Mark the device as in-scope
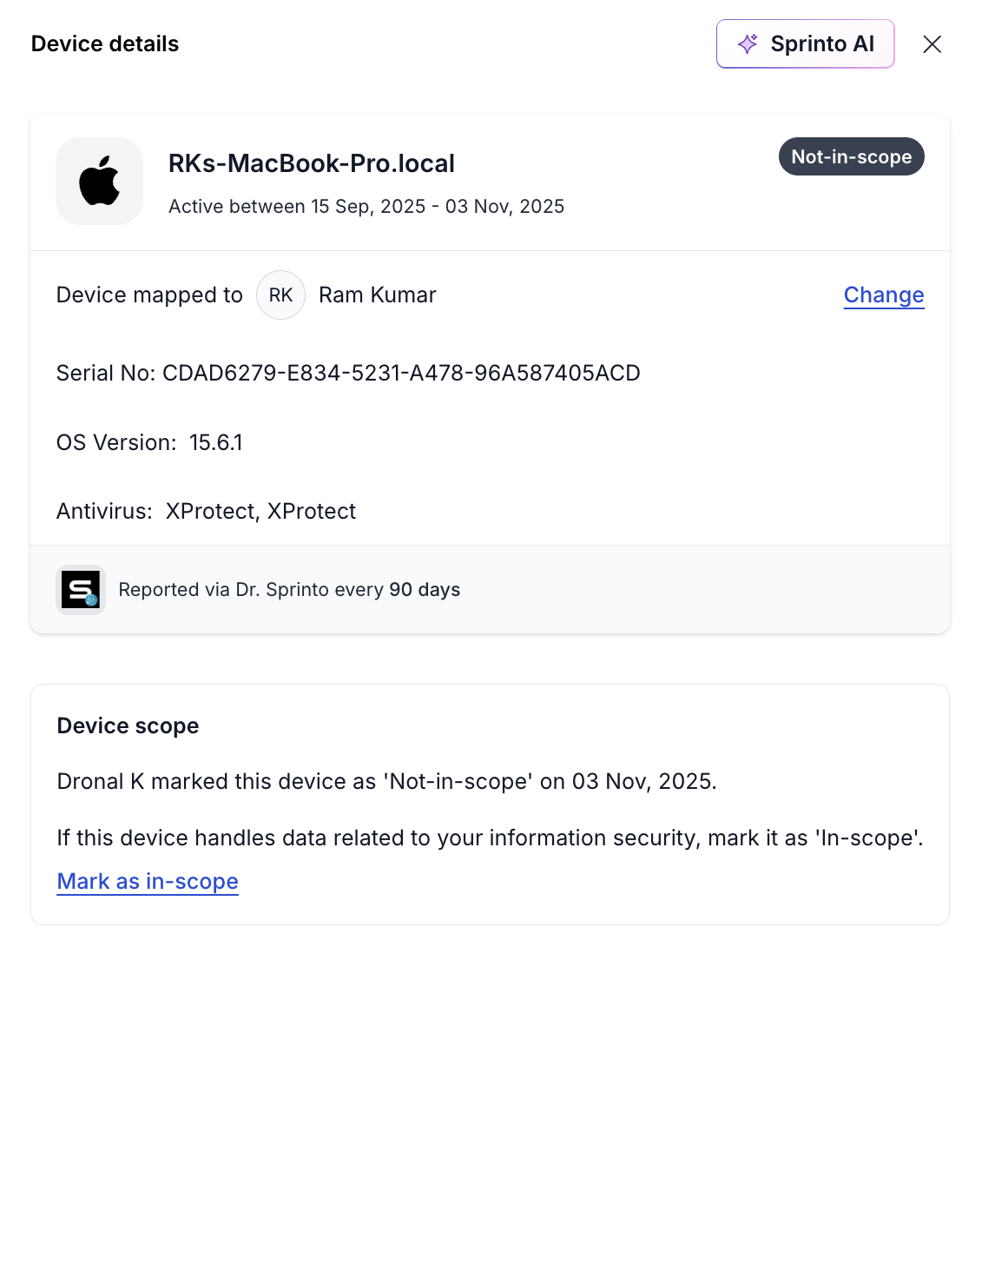 148,881
